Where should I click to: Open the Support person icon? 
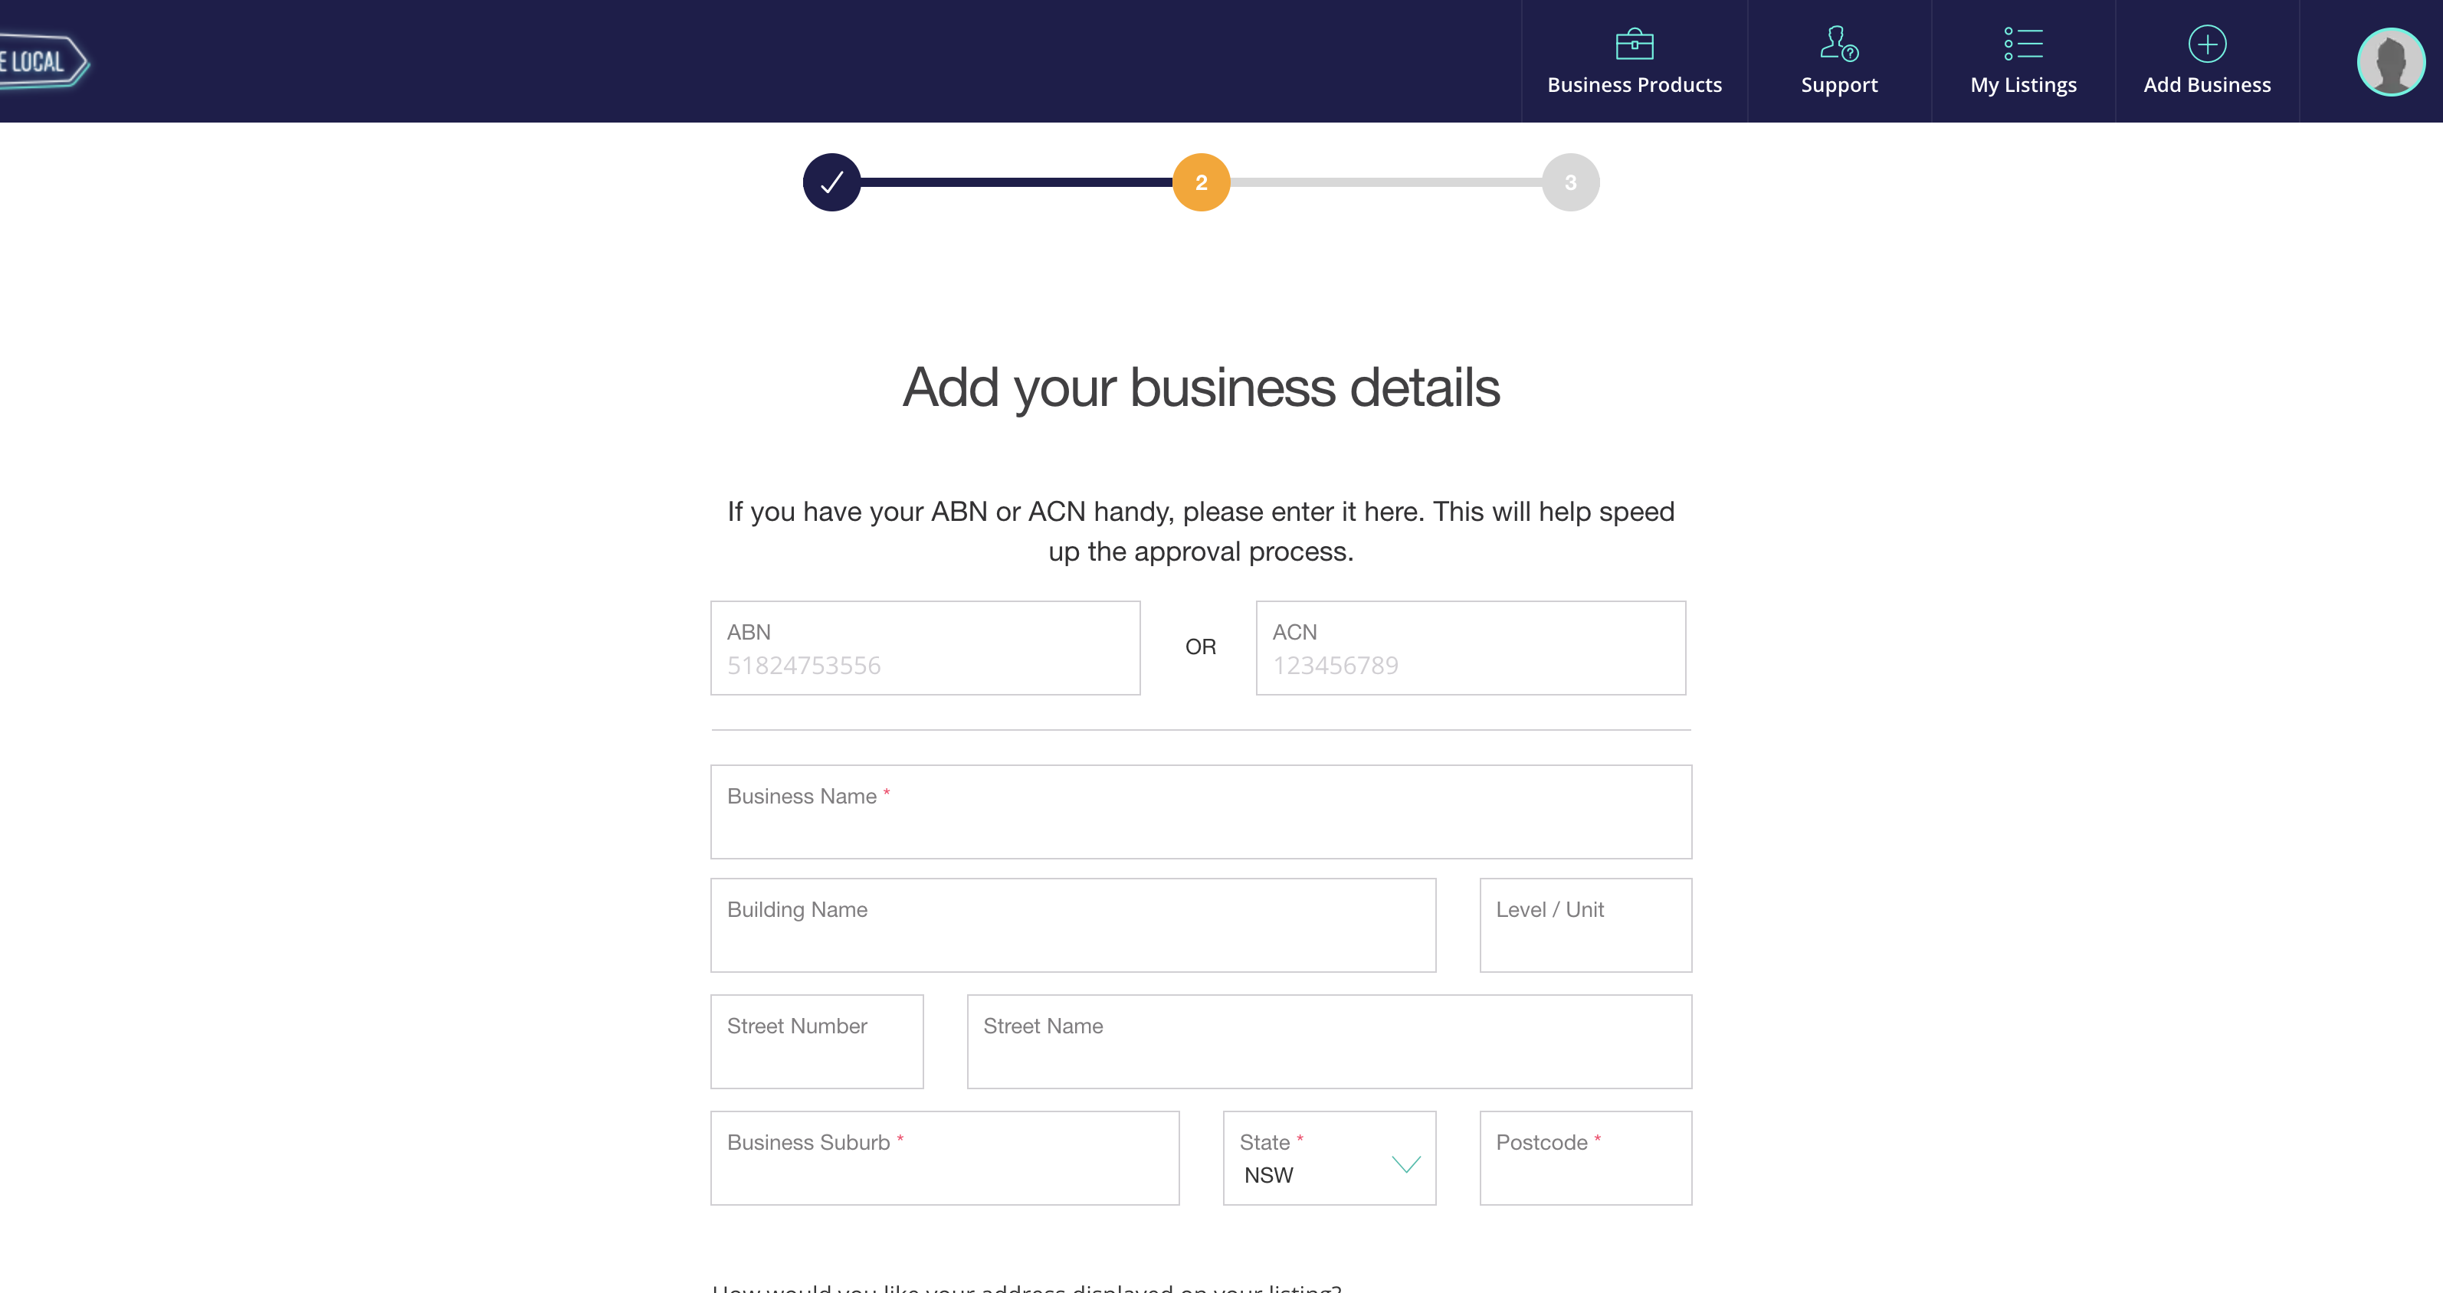[1839, 44]
